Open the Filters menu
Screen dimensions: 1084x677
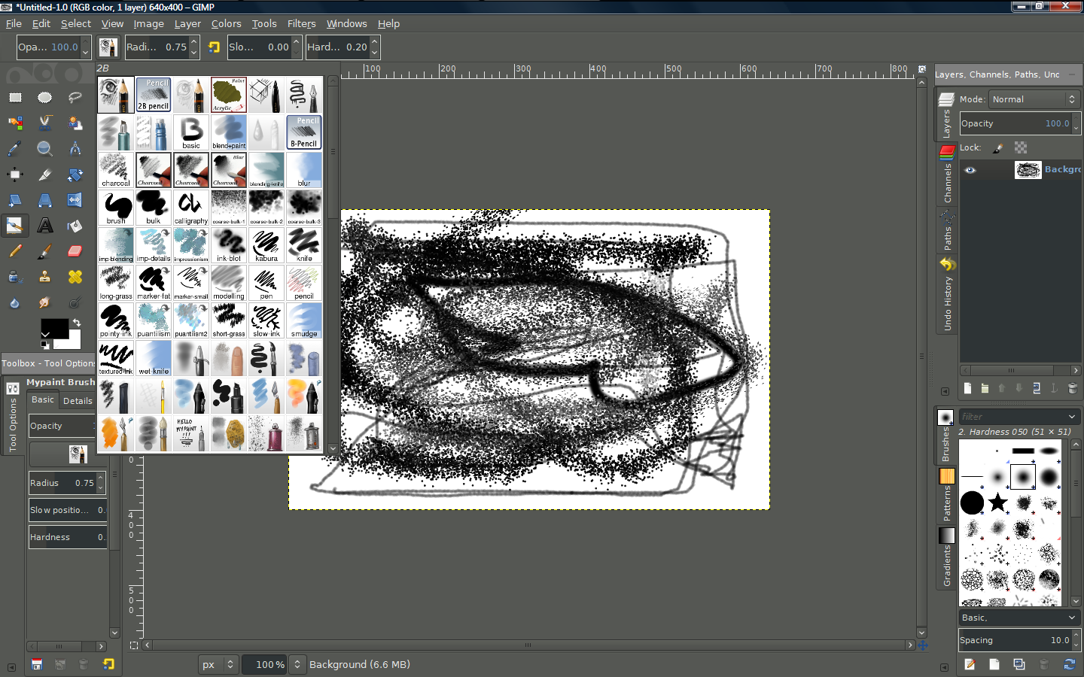point(301,24)
